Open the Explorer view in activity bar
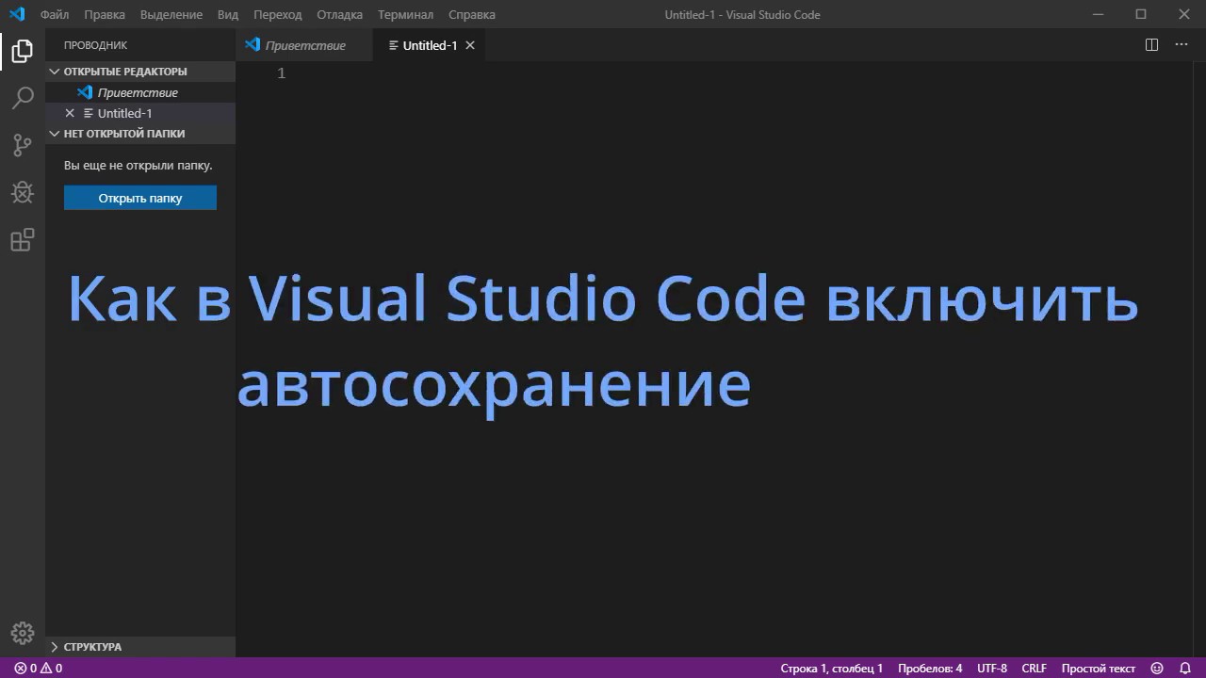The image size is (1206, 678). point(23,51)
